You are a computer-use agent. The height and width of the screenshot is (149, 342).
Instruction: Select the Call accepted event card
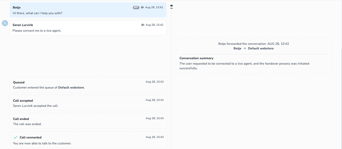coord(88,103)
